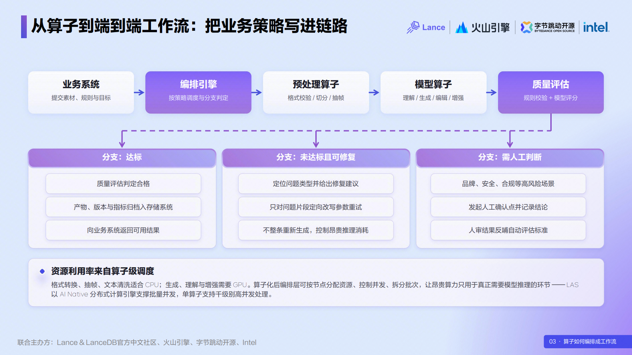Select the 分支：达标 header

(x=122, y=158)
